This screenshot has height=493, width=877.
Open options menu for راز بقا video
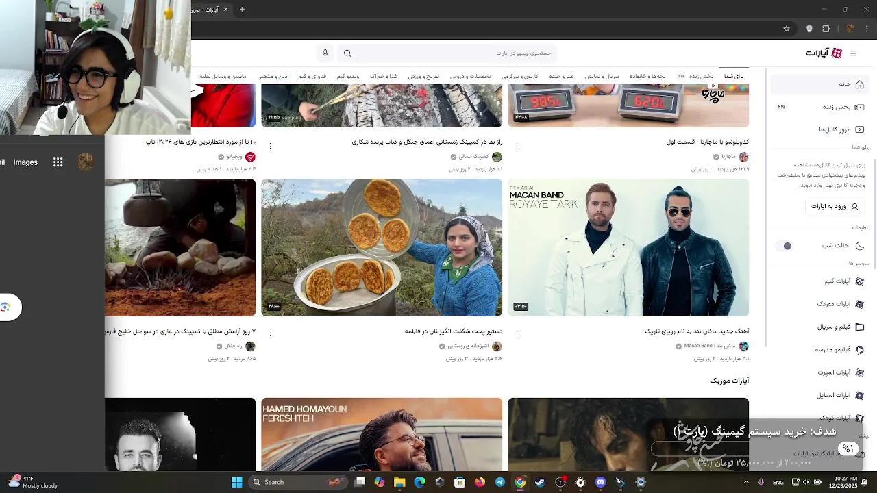tap(270, 147)
